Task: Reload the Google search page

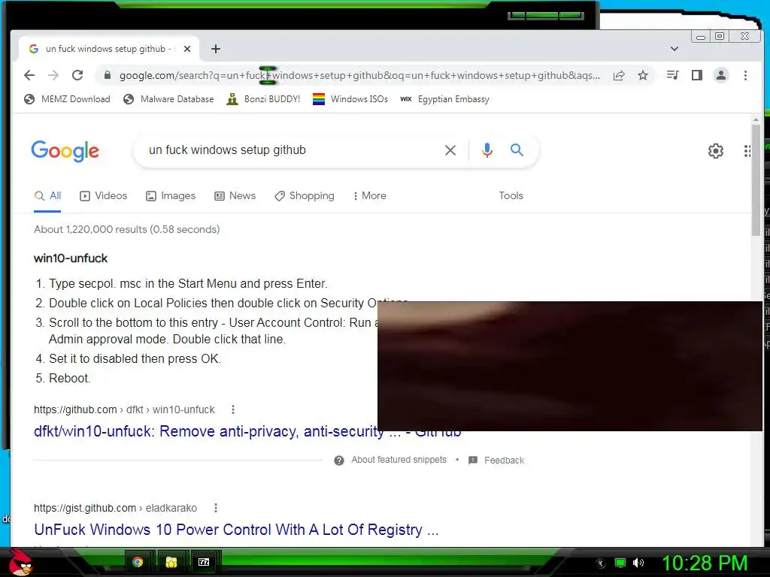Action: coord(77,75)
